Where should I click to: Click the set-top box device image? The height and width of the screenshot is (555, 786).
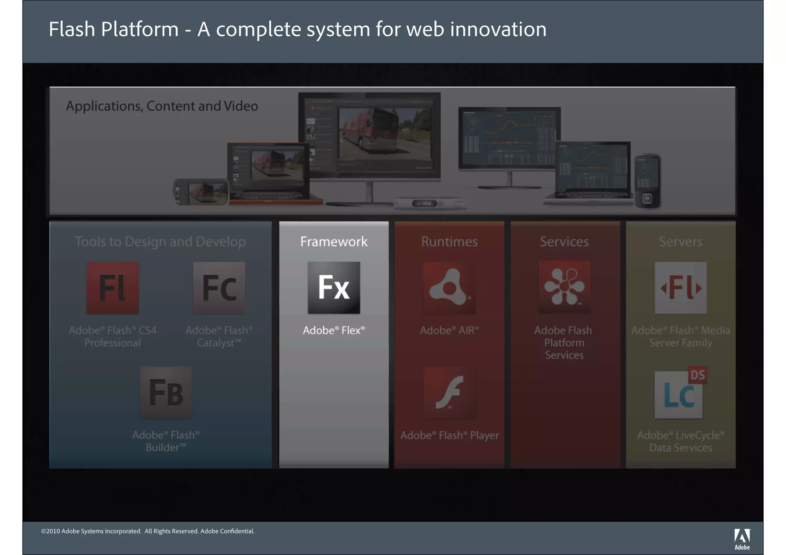coord(430,203)
